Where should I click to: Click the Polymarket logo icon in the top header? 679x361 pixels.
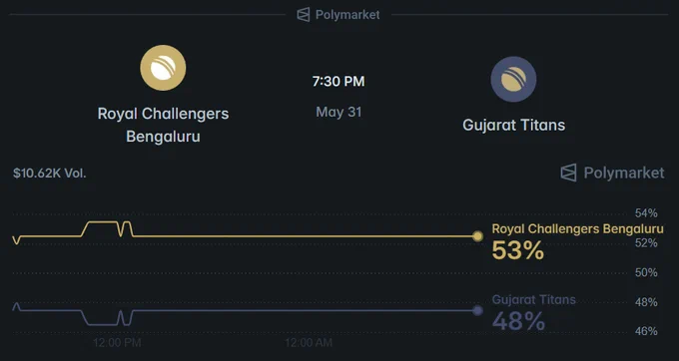(x=304, y=15)
